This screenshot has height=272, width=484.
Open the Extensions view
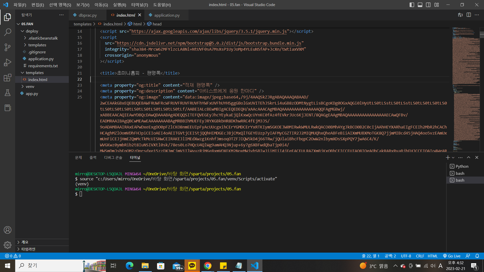tap(8, 78)
